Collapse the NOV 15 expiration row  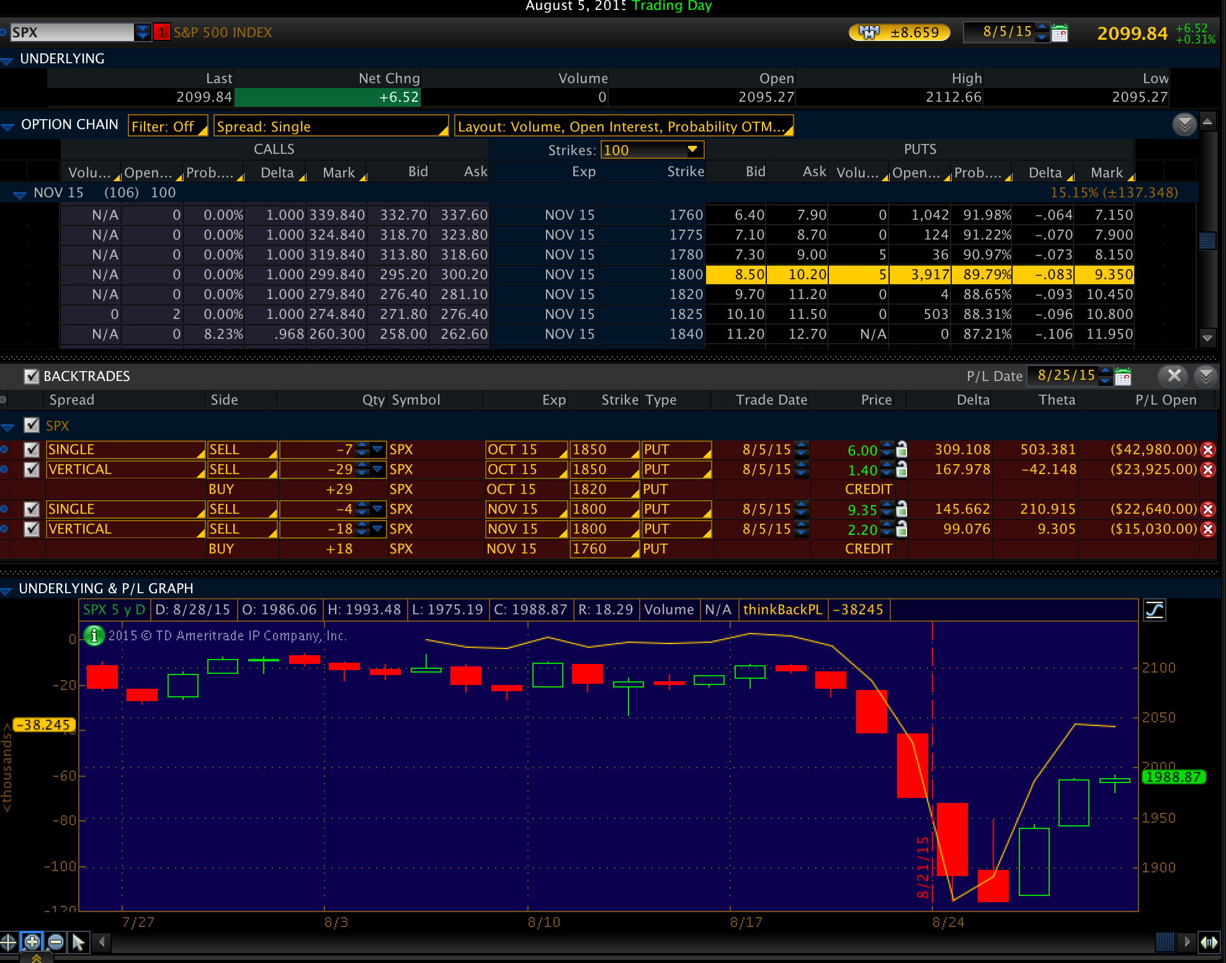(x=20, y=195)
